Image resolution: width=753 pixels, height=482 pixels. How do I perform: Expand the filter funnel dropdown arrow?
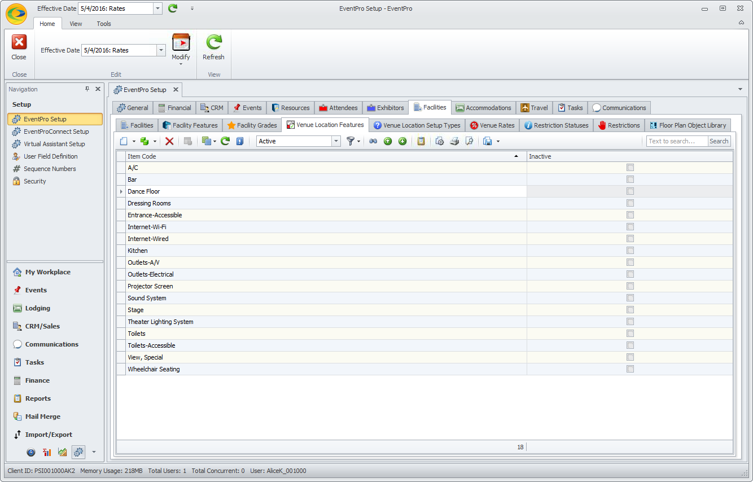click(359, 141)
